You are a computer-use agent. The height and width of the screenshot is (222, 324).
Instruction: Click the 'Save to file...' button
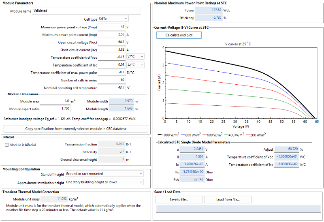(179, 199)
